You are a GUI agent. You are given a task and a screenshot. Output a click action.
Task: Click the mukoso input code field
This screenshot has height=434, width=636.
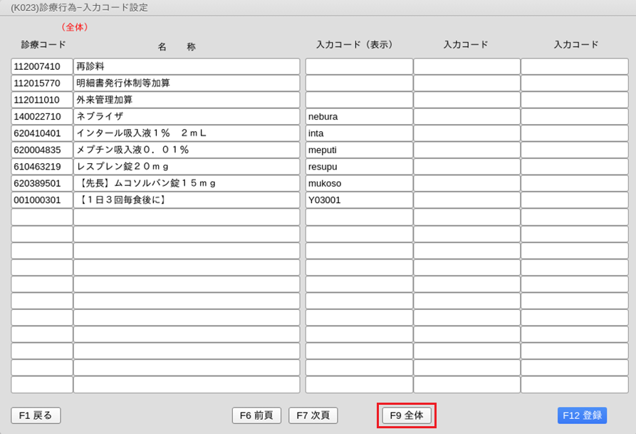pyautogui.click(x=359, y=183)
